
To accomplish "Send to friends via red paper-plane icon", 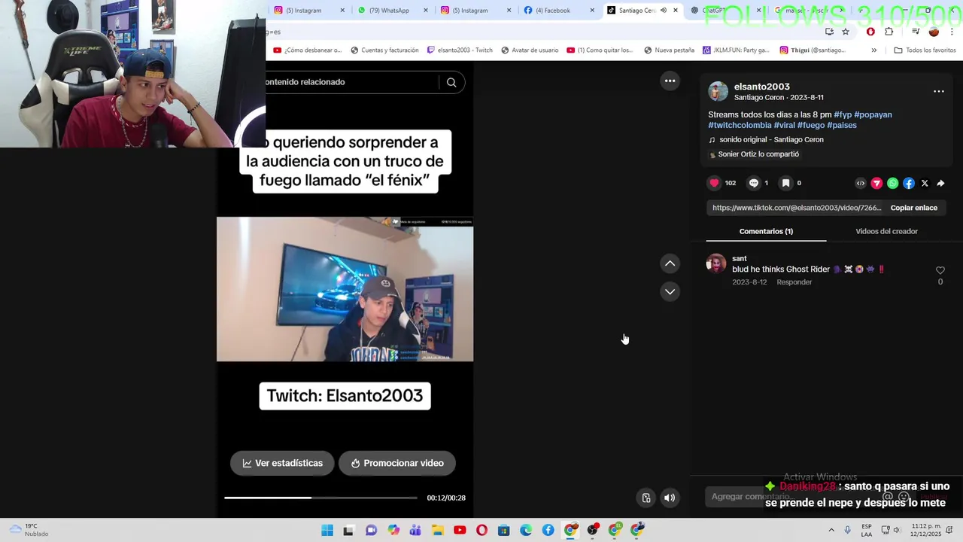I will click(x=876, y=183).
